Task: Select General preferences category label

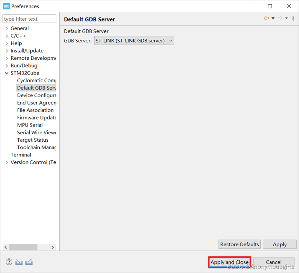Action: coord(20,28)
